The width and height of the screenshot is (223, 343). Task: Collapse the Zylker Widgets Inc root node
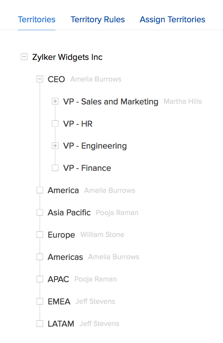coord(24,57)
